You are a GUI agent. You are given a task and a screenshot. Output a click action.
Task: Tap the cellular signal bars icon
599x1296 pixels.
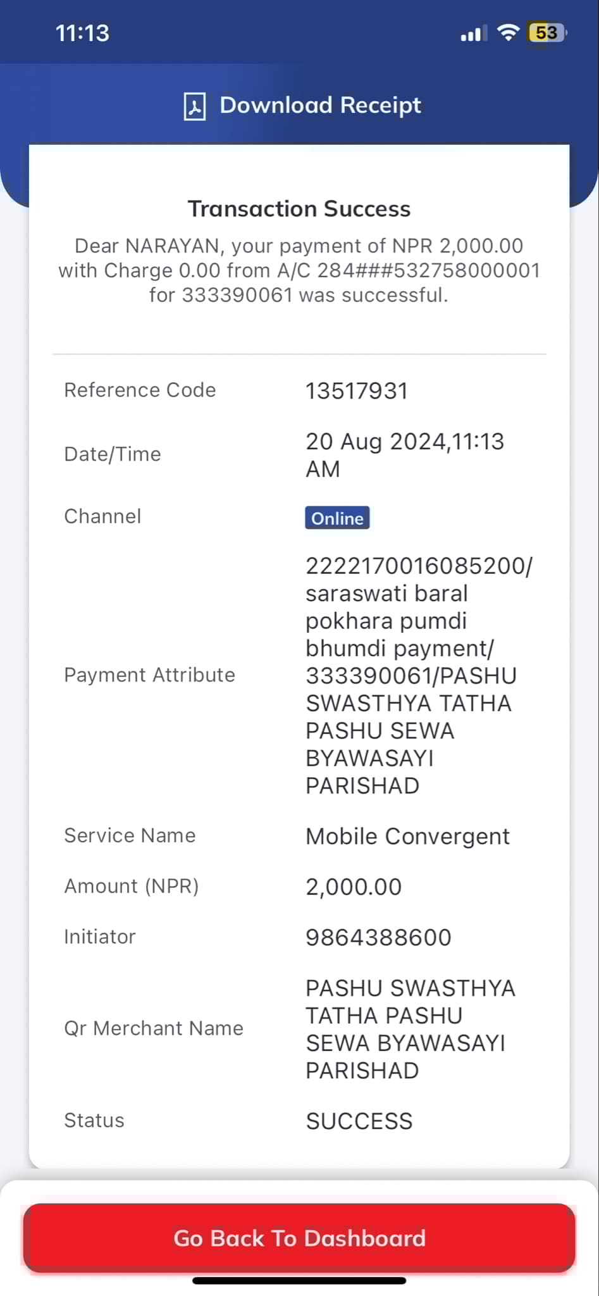click(474, 33)
